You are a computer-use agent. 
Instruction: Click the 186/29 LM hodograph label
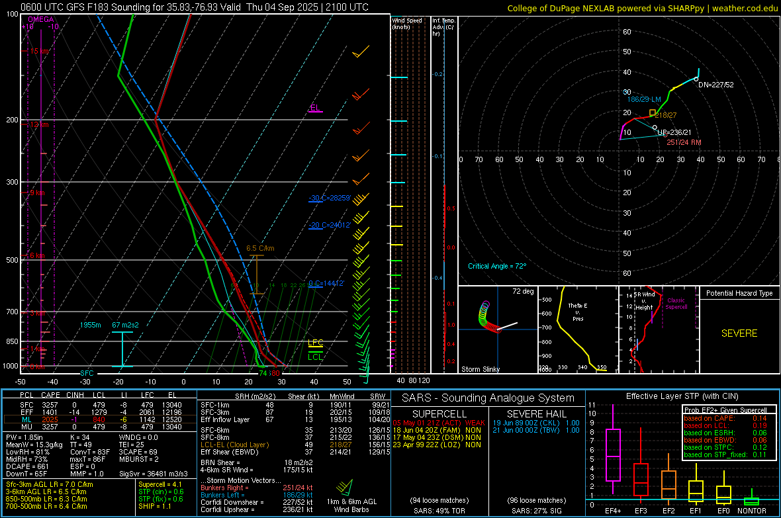click(x=644, y=99)
